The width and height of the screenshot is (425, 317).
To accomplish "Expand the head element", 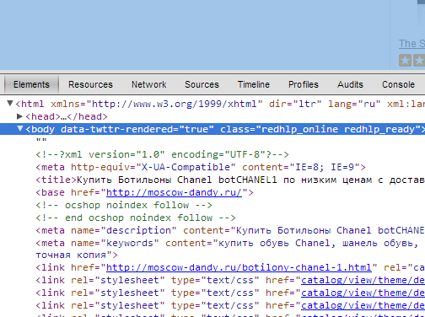I will click(x=19, y=116).
